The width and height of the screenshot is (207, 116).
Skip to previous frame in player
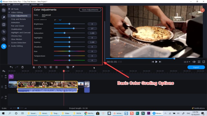(x=153, y=62)
